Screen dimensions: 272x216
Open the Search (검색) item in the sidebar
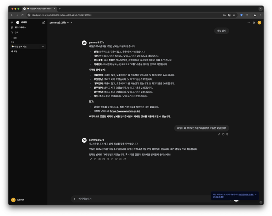coord(16,32)
